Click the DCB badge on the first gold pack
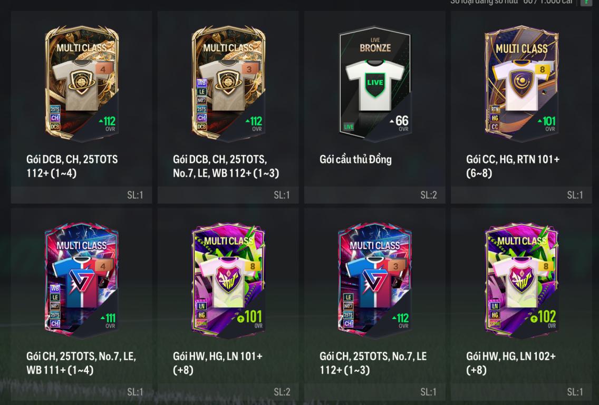The height and width of the screenshot is (405, 599). (55, 127)
